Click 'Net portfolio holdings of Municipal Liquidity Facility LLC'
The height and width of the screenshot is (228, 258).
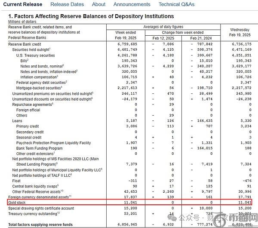click(57, 170)
